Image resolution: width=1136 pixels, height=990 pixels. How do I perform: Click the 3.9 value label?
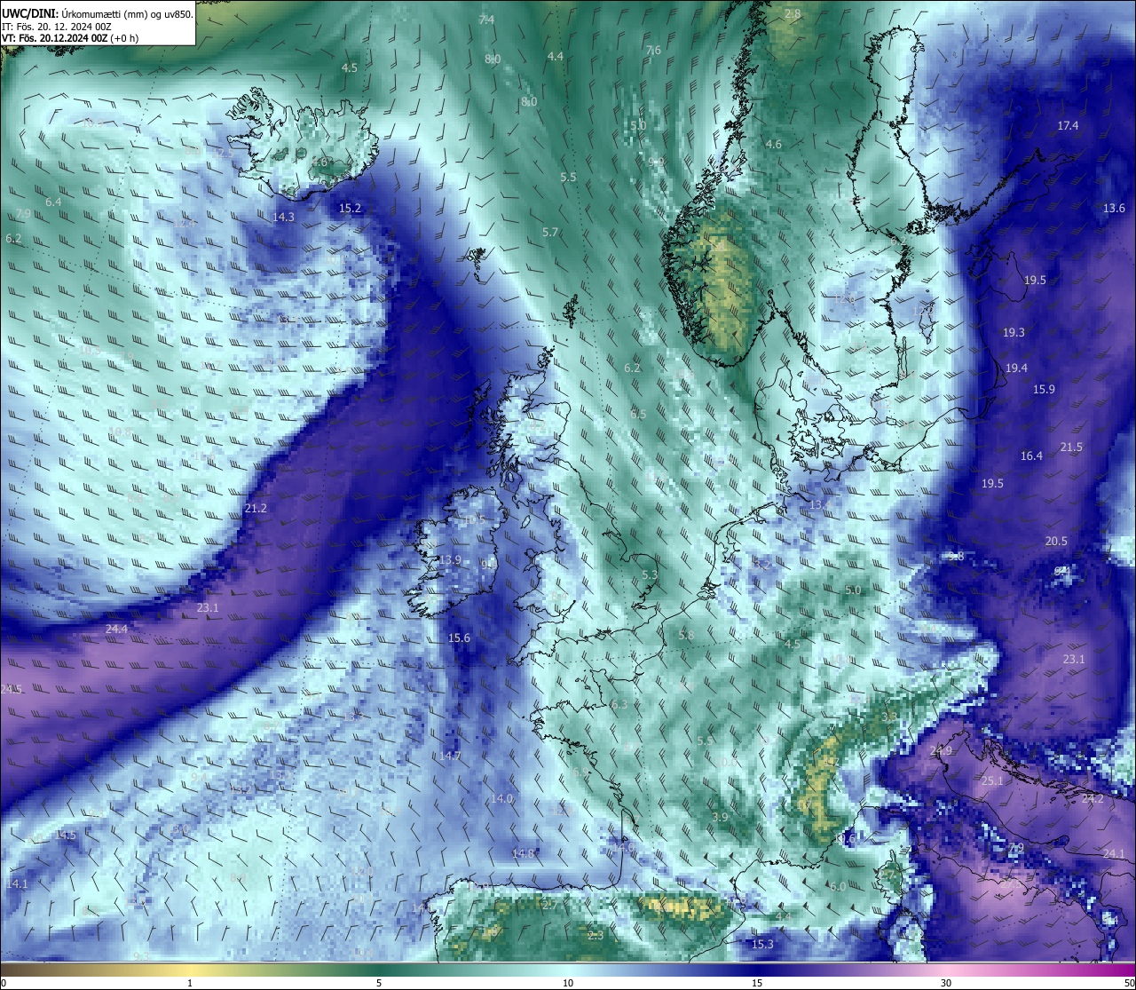[x=721, y=818]
